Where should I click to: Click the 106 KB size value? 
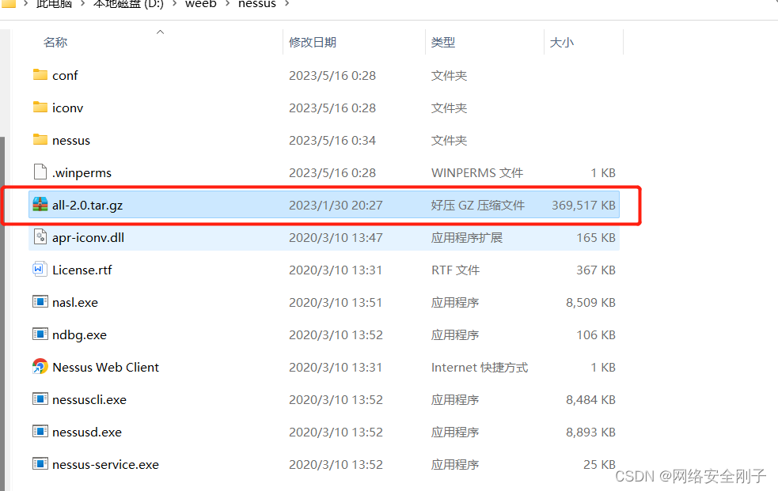tap(596, 335)
